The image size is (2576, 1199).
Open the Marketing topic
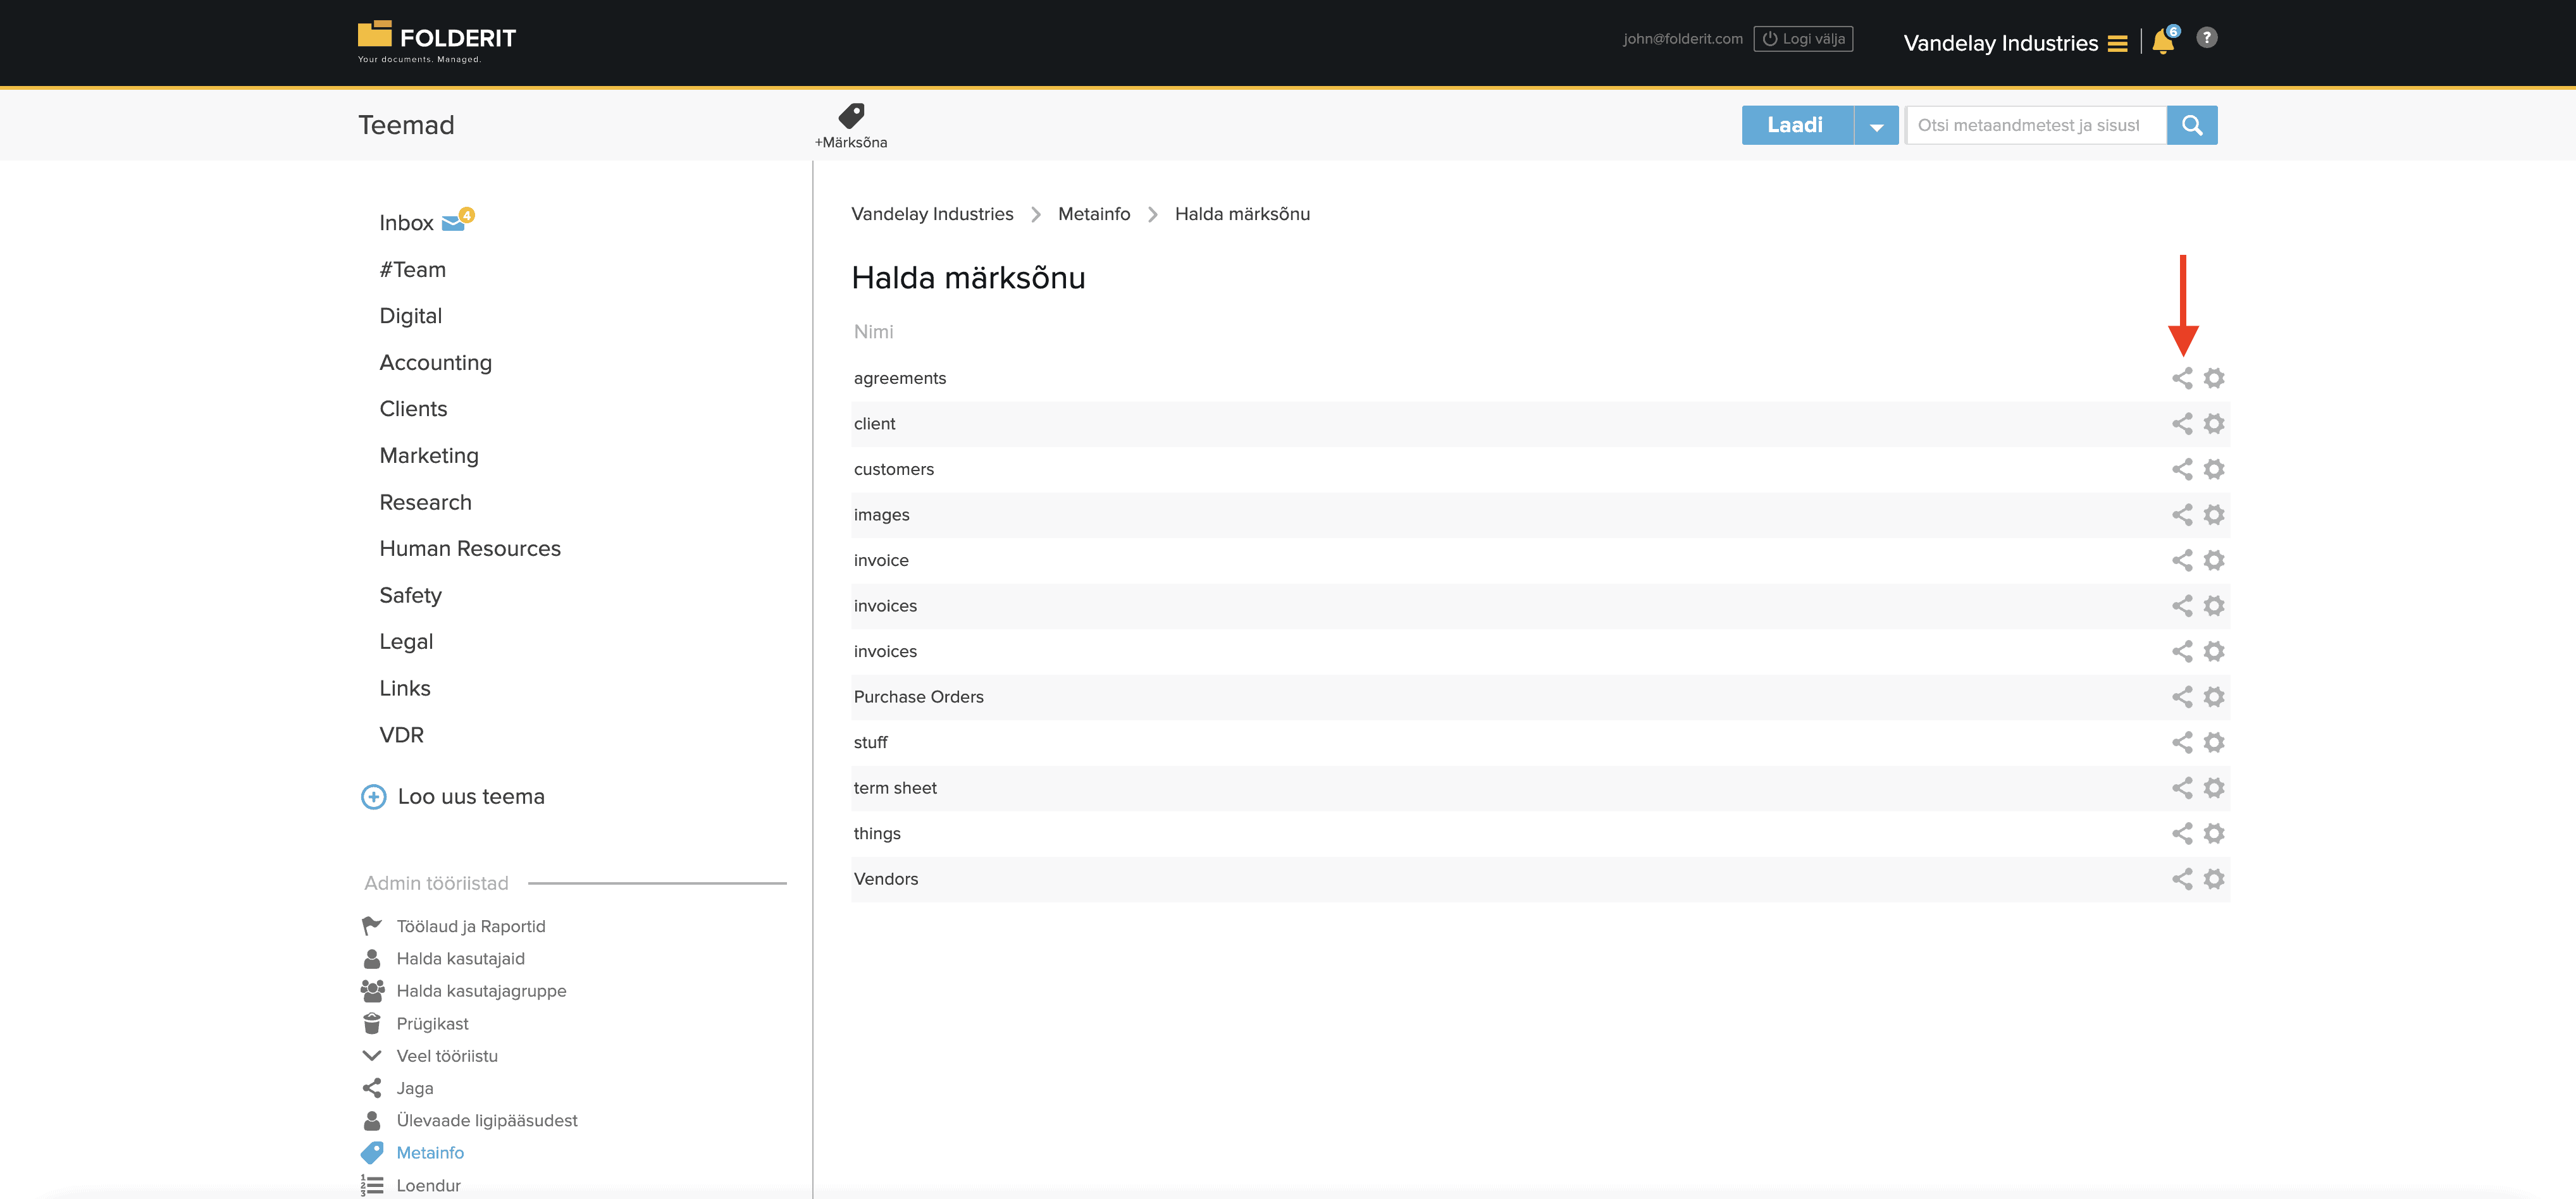click(429, 456)
